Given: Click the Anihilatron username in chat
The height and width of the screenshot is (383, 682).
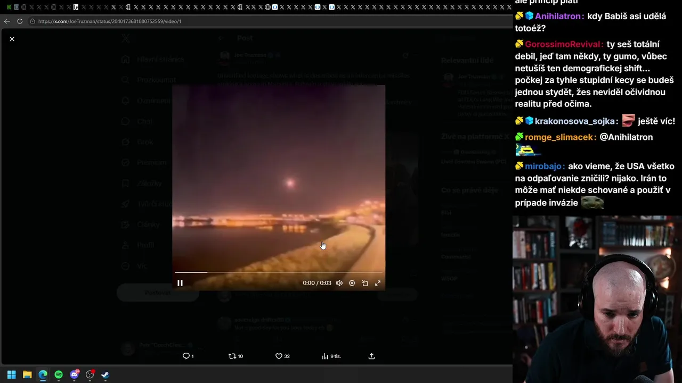Looking at the screenshot, I should 557,16.
